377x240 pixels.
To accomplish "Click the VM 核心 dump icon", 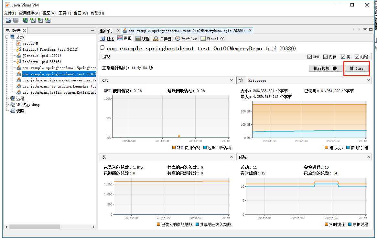I will [13, 105].
